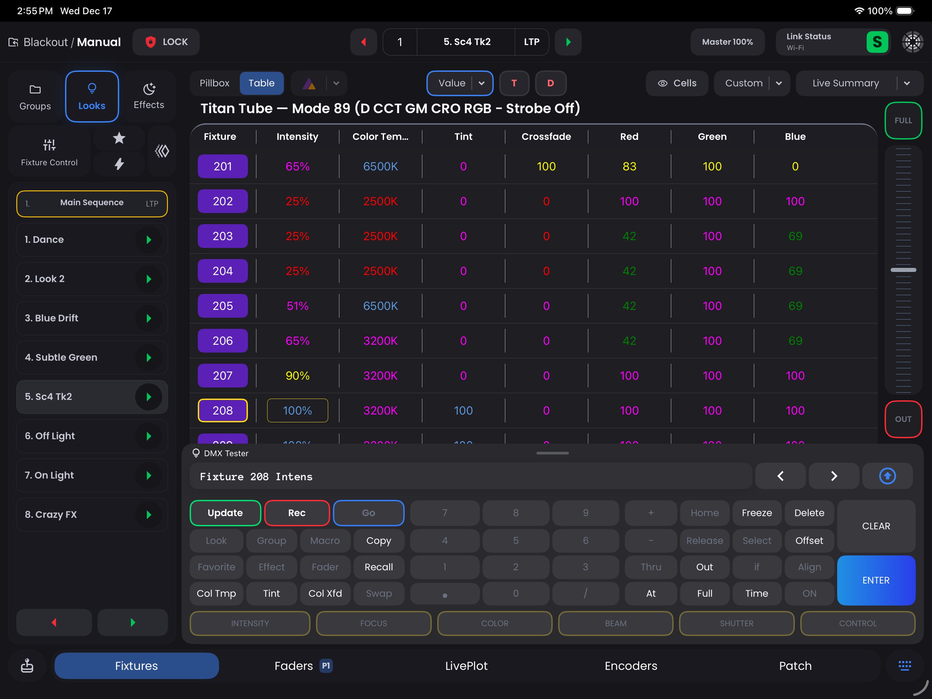Click the lightning bolt icon
The height and width of the screenshot is (699, 932).
(119, 164)
